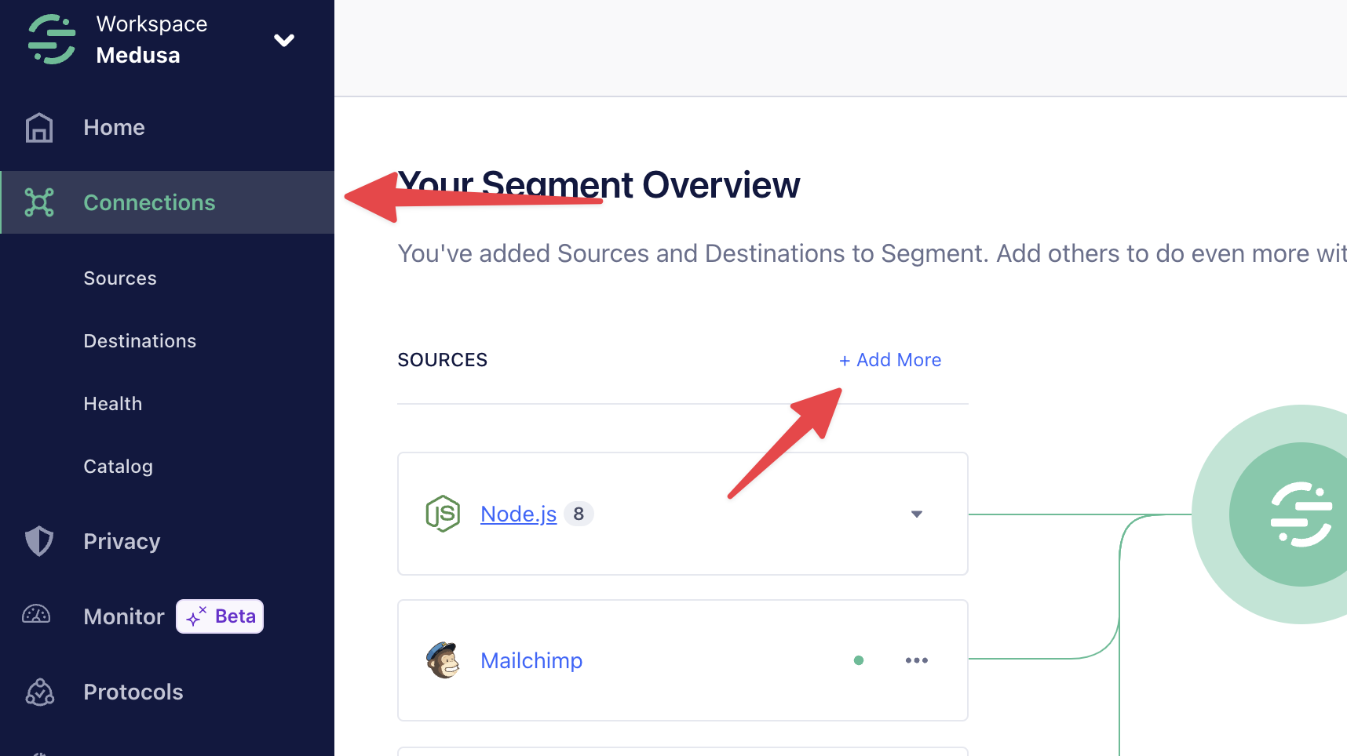Click the Mailchimp monkey icon
This screenshot has width=1347, height=756.
tap(443, 660)
